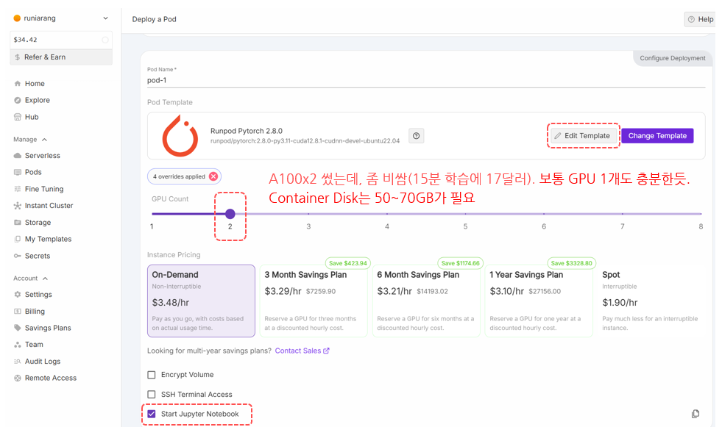The image size is (722, 427).
Task: Set GPU Count to 8 on slider
Action: point(701,214)
